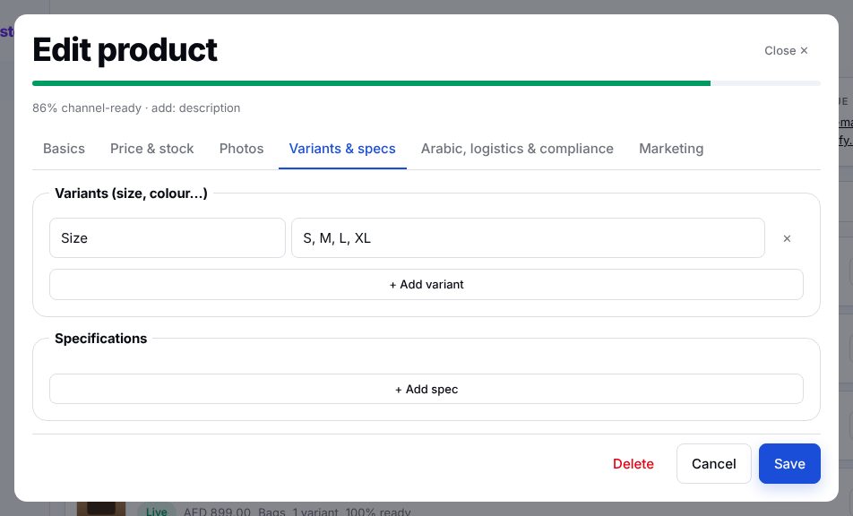853x516 pixels.
Task: Close the Edit product dialog
Action: click(x=786, y=50)
